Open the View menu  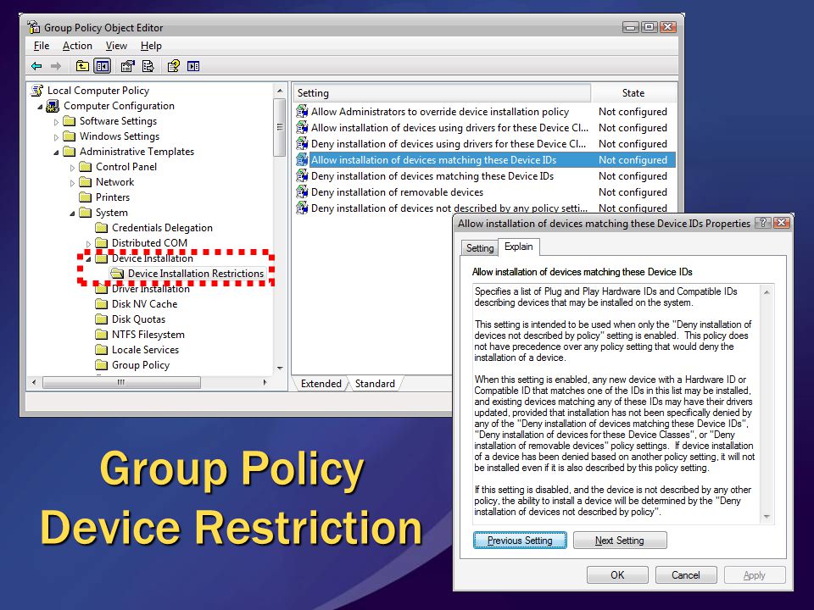[116, 46]
